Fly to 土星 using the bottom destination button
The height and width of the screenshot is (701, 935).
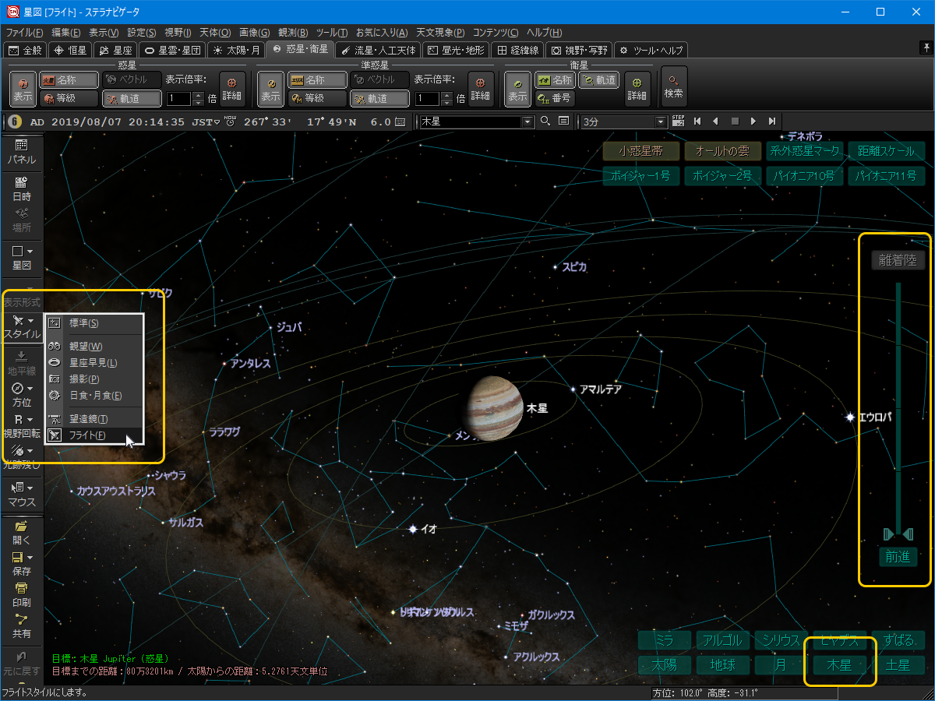coord(898,666)
